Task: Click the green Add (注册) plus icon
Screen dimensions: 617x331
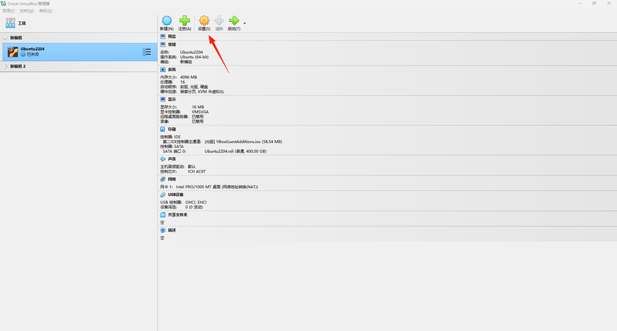Action: tap(184, 21)
